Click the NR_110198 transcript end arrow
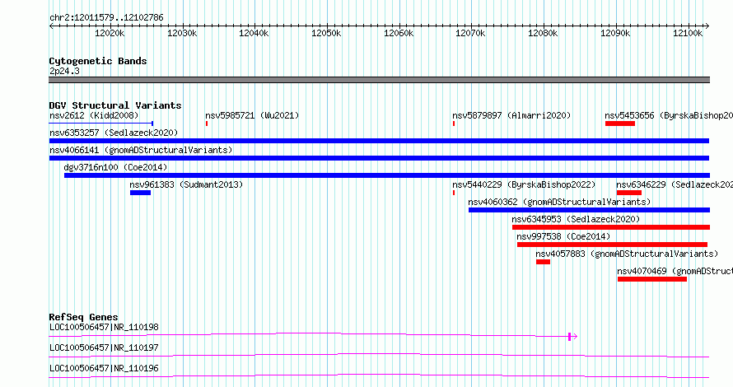This screenshot has width=733, height=387. 573,336
